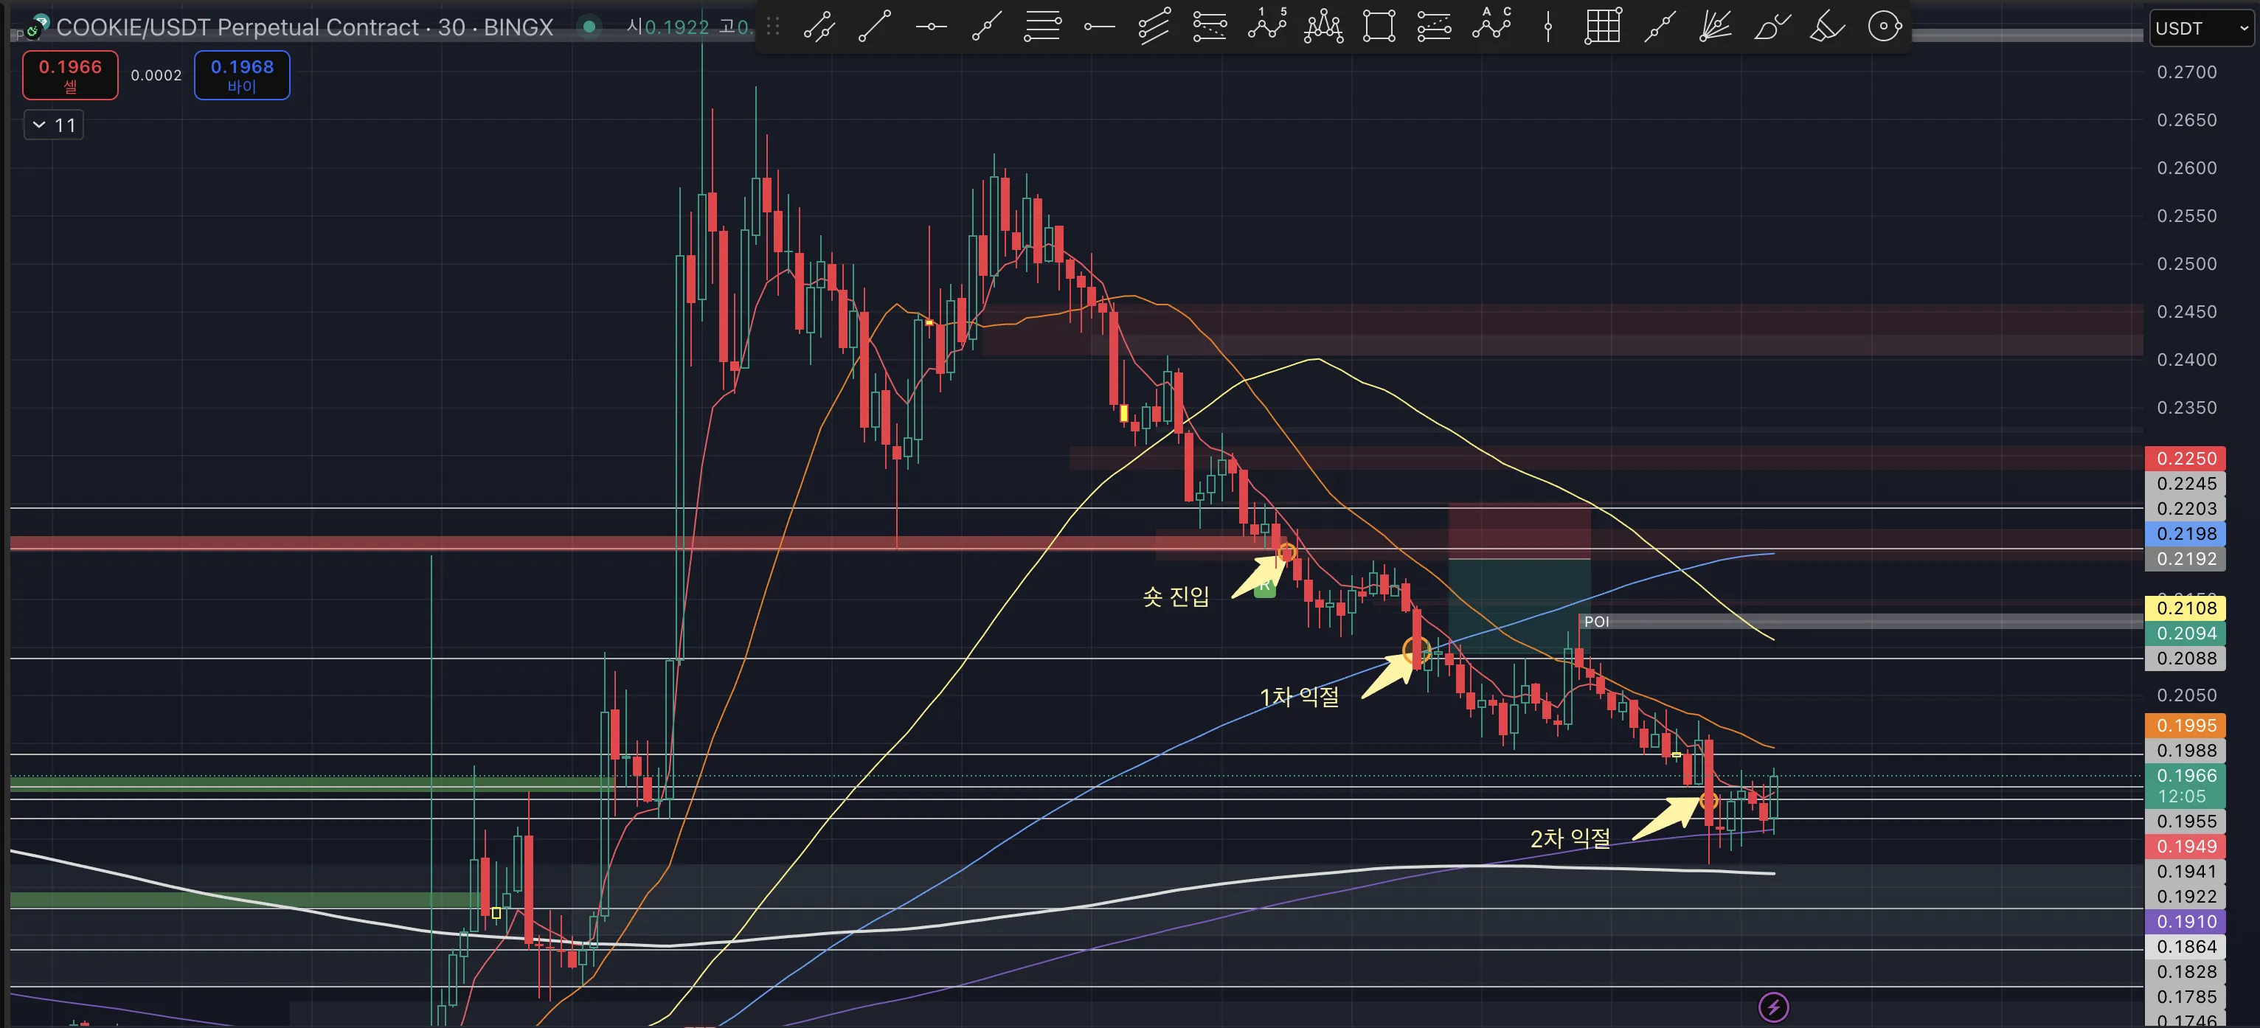Click the orange 0.1995 price label

pyautogui.click(x=2186, y=726)
